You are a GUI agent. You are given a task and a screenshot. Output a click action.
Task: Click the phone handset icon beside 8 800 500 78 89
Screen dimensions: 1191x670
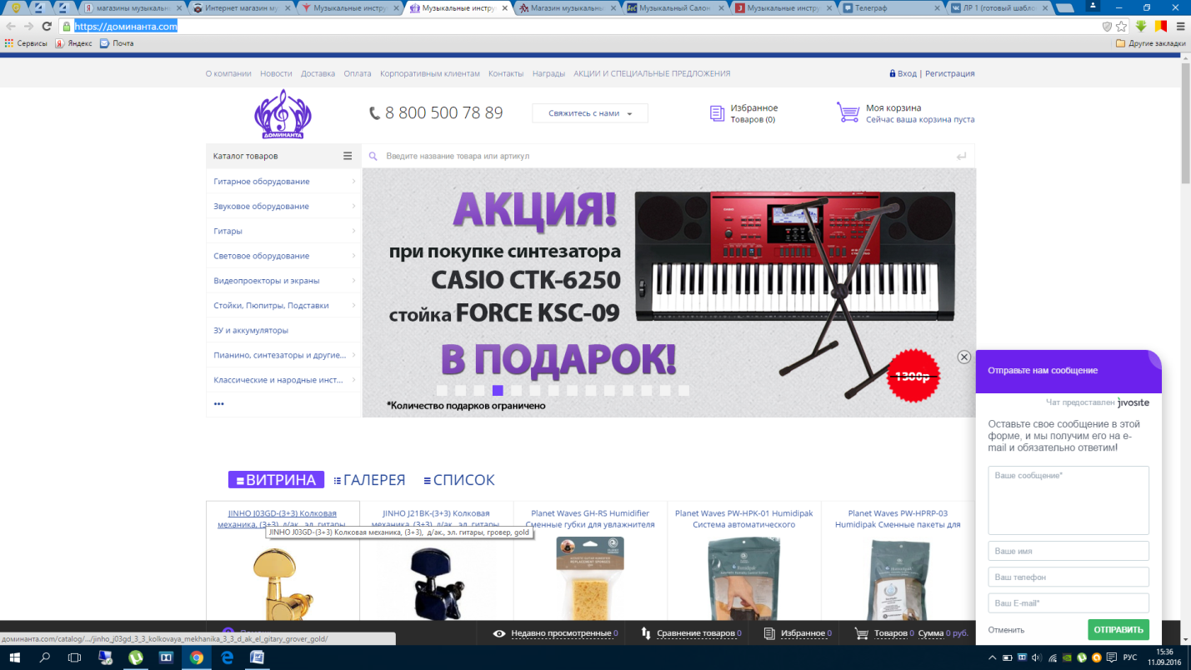pos(375,113)
